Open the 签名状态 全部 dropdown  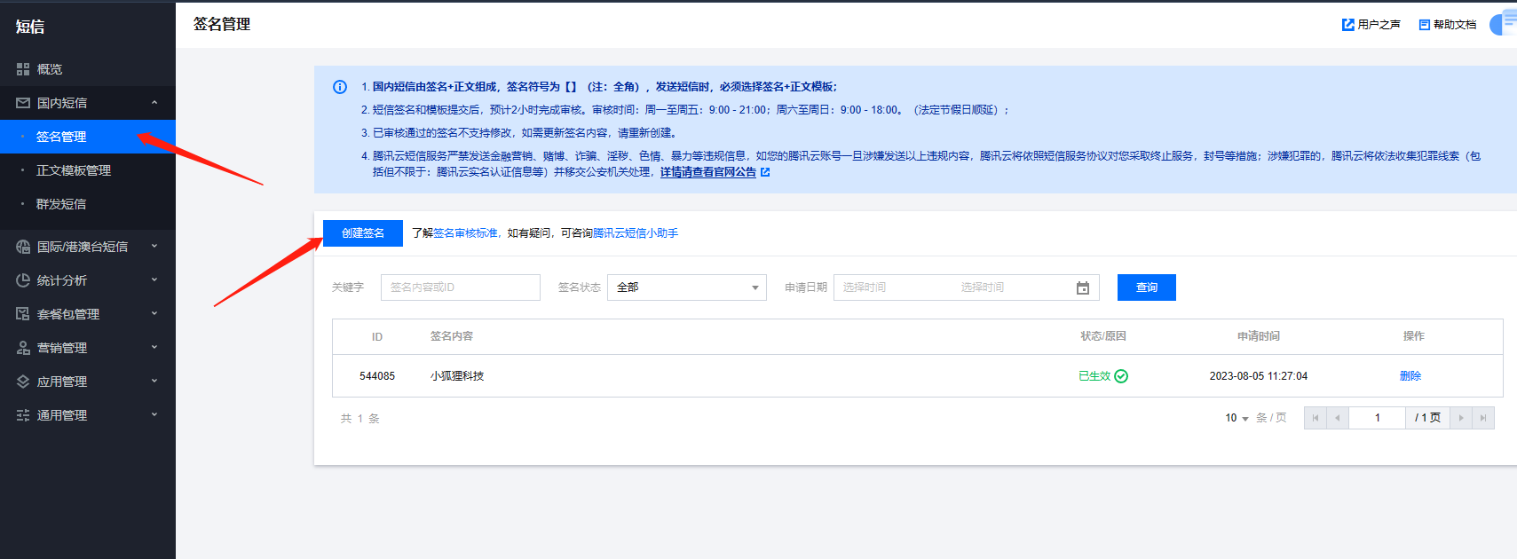click(x=687, y=287)
